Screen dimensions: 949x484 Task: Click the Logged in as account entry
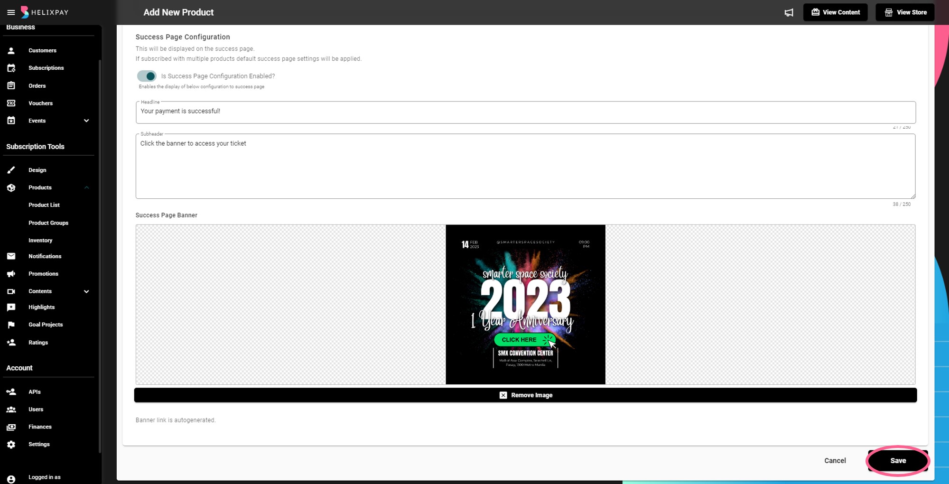44,478
